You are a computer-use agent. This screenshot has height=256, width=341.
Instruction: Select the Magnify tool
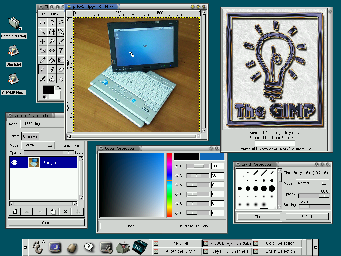pos(51,41)
